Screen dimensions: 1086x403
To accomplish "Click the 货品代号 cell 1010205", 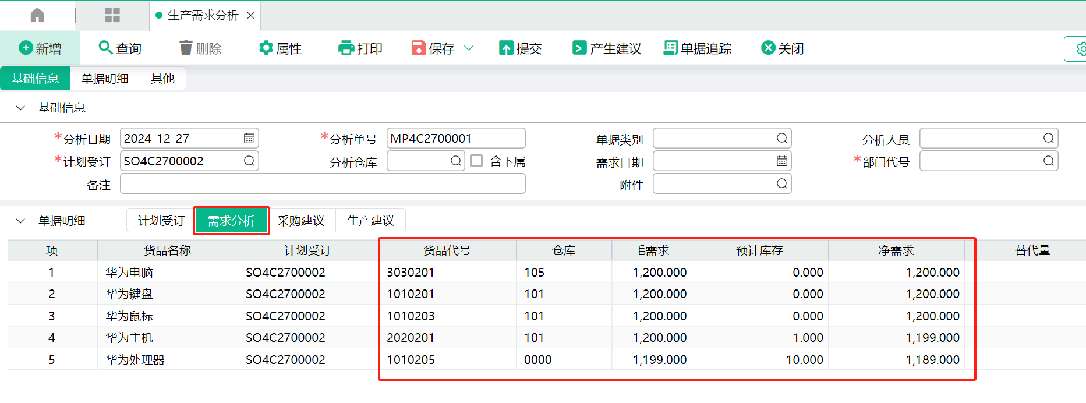I will click(x=447, y=360).
